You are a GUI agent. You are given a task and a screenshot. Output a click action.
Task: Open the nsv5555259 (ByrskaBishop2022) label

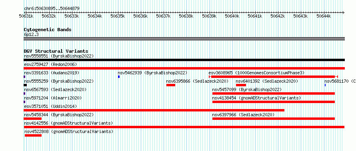59,81
